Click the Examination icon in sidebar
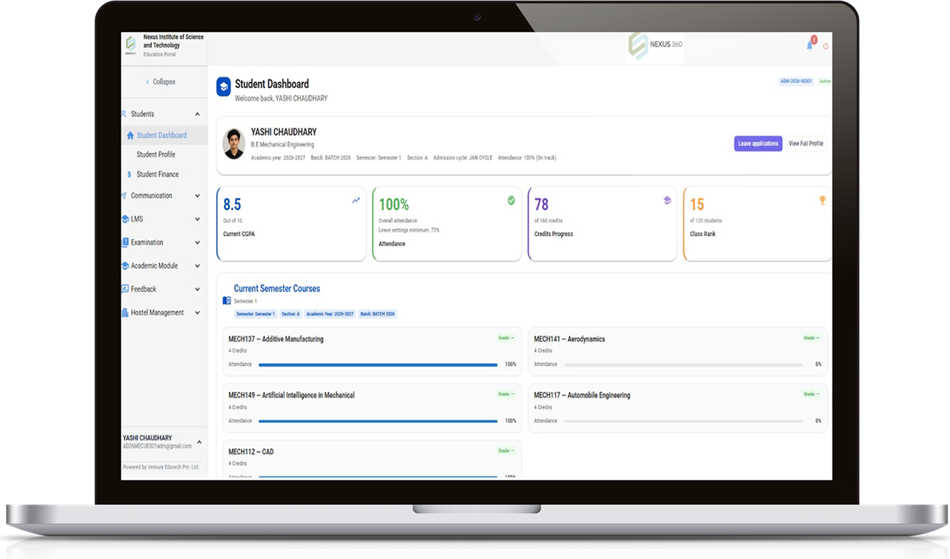 [125, 242]
